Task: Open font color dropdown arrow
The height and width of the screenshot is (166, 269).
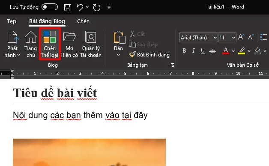Action: (233, 51)
